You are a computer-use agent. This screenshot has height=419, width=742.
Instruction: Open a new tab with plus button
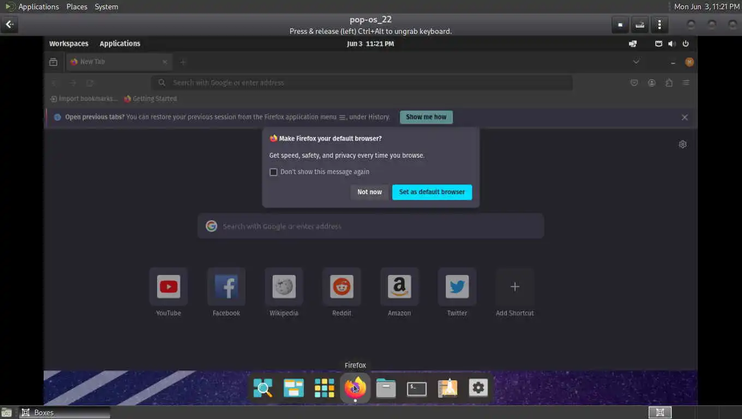click(x=183, y=62)
